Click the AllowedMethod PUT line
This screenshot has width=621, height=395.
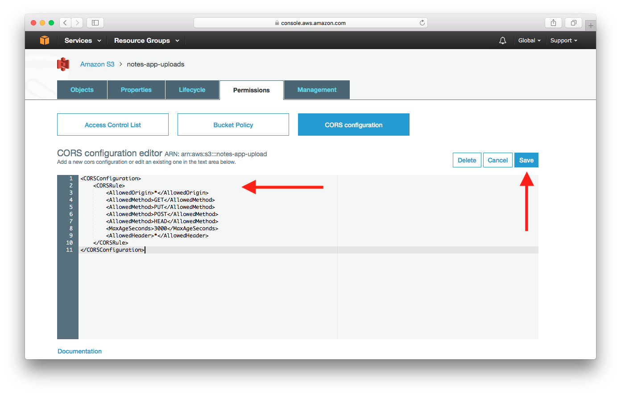coord(161,207)
